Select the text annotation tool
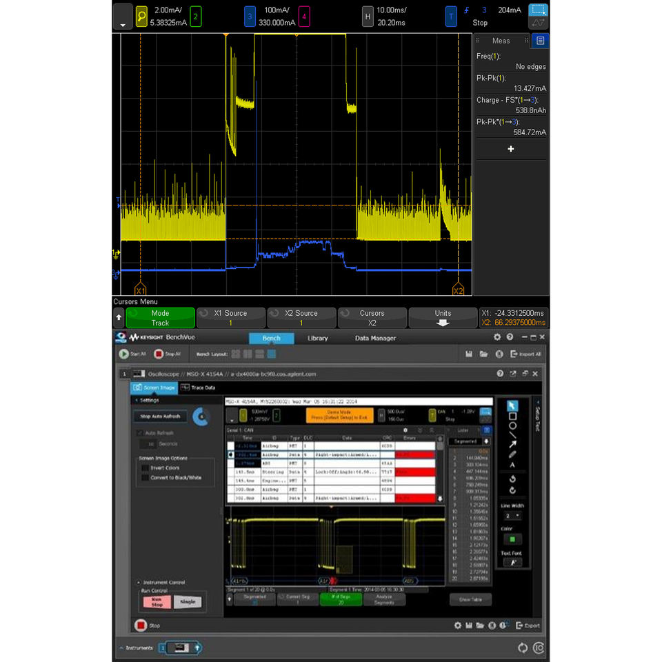The image size is (662, 662). [x=512, y=464]
